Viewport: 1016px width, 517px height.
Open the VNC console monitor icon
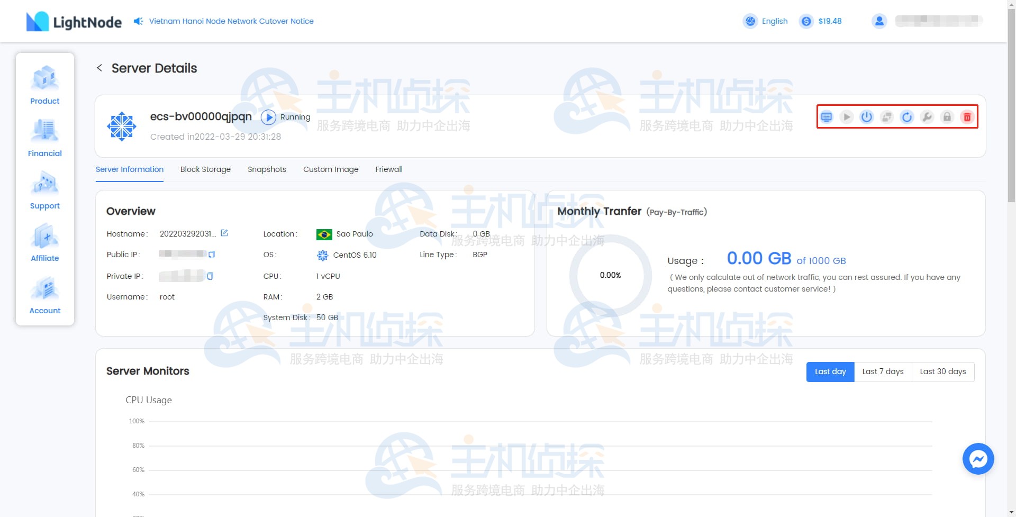(826, 117)
